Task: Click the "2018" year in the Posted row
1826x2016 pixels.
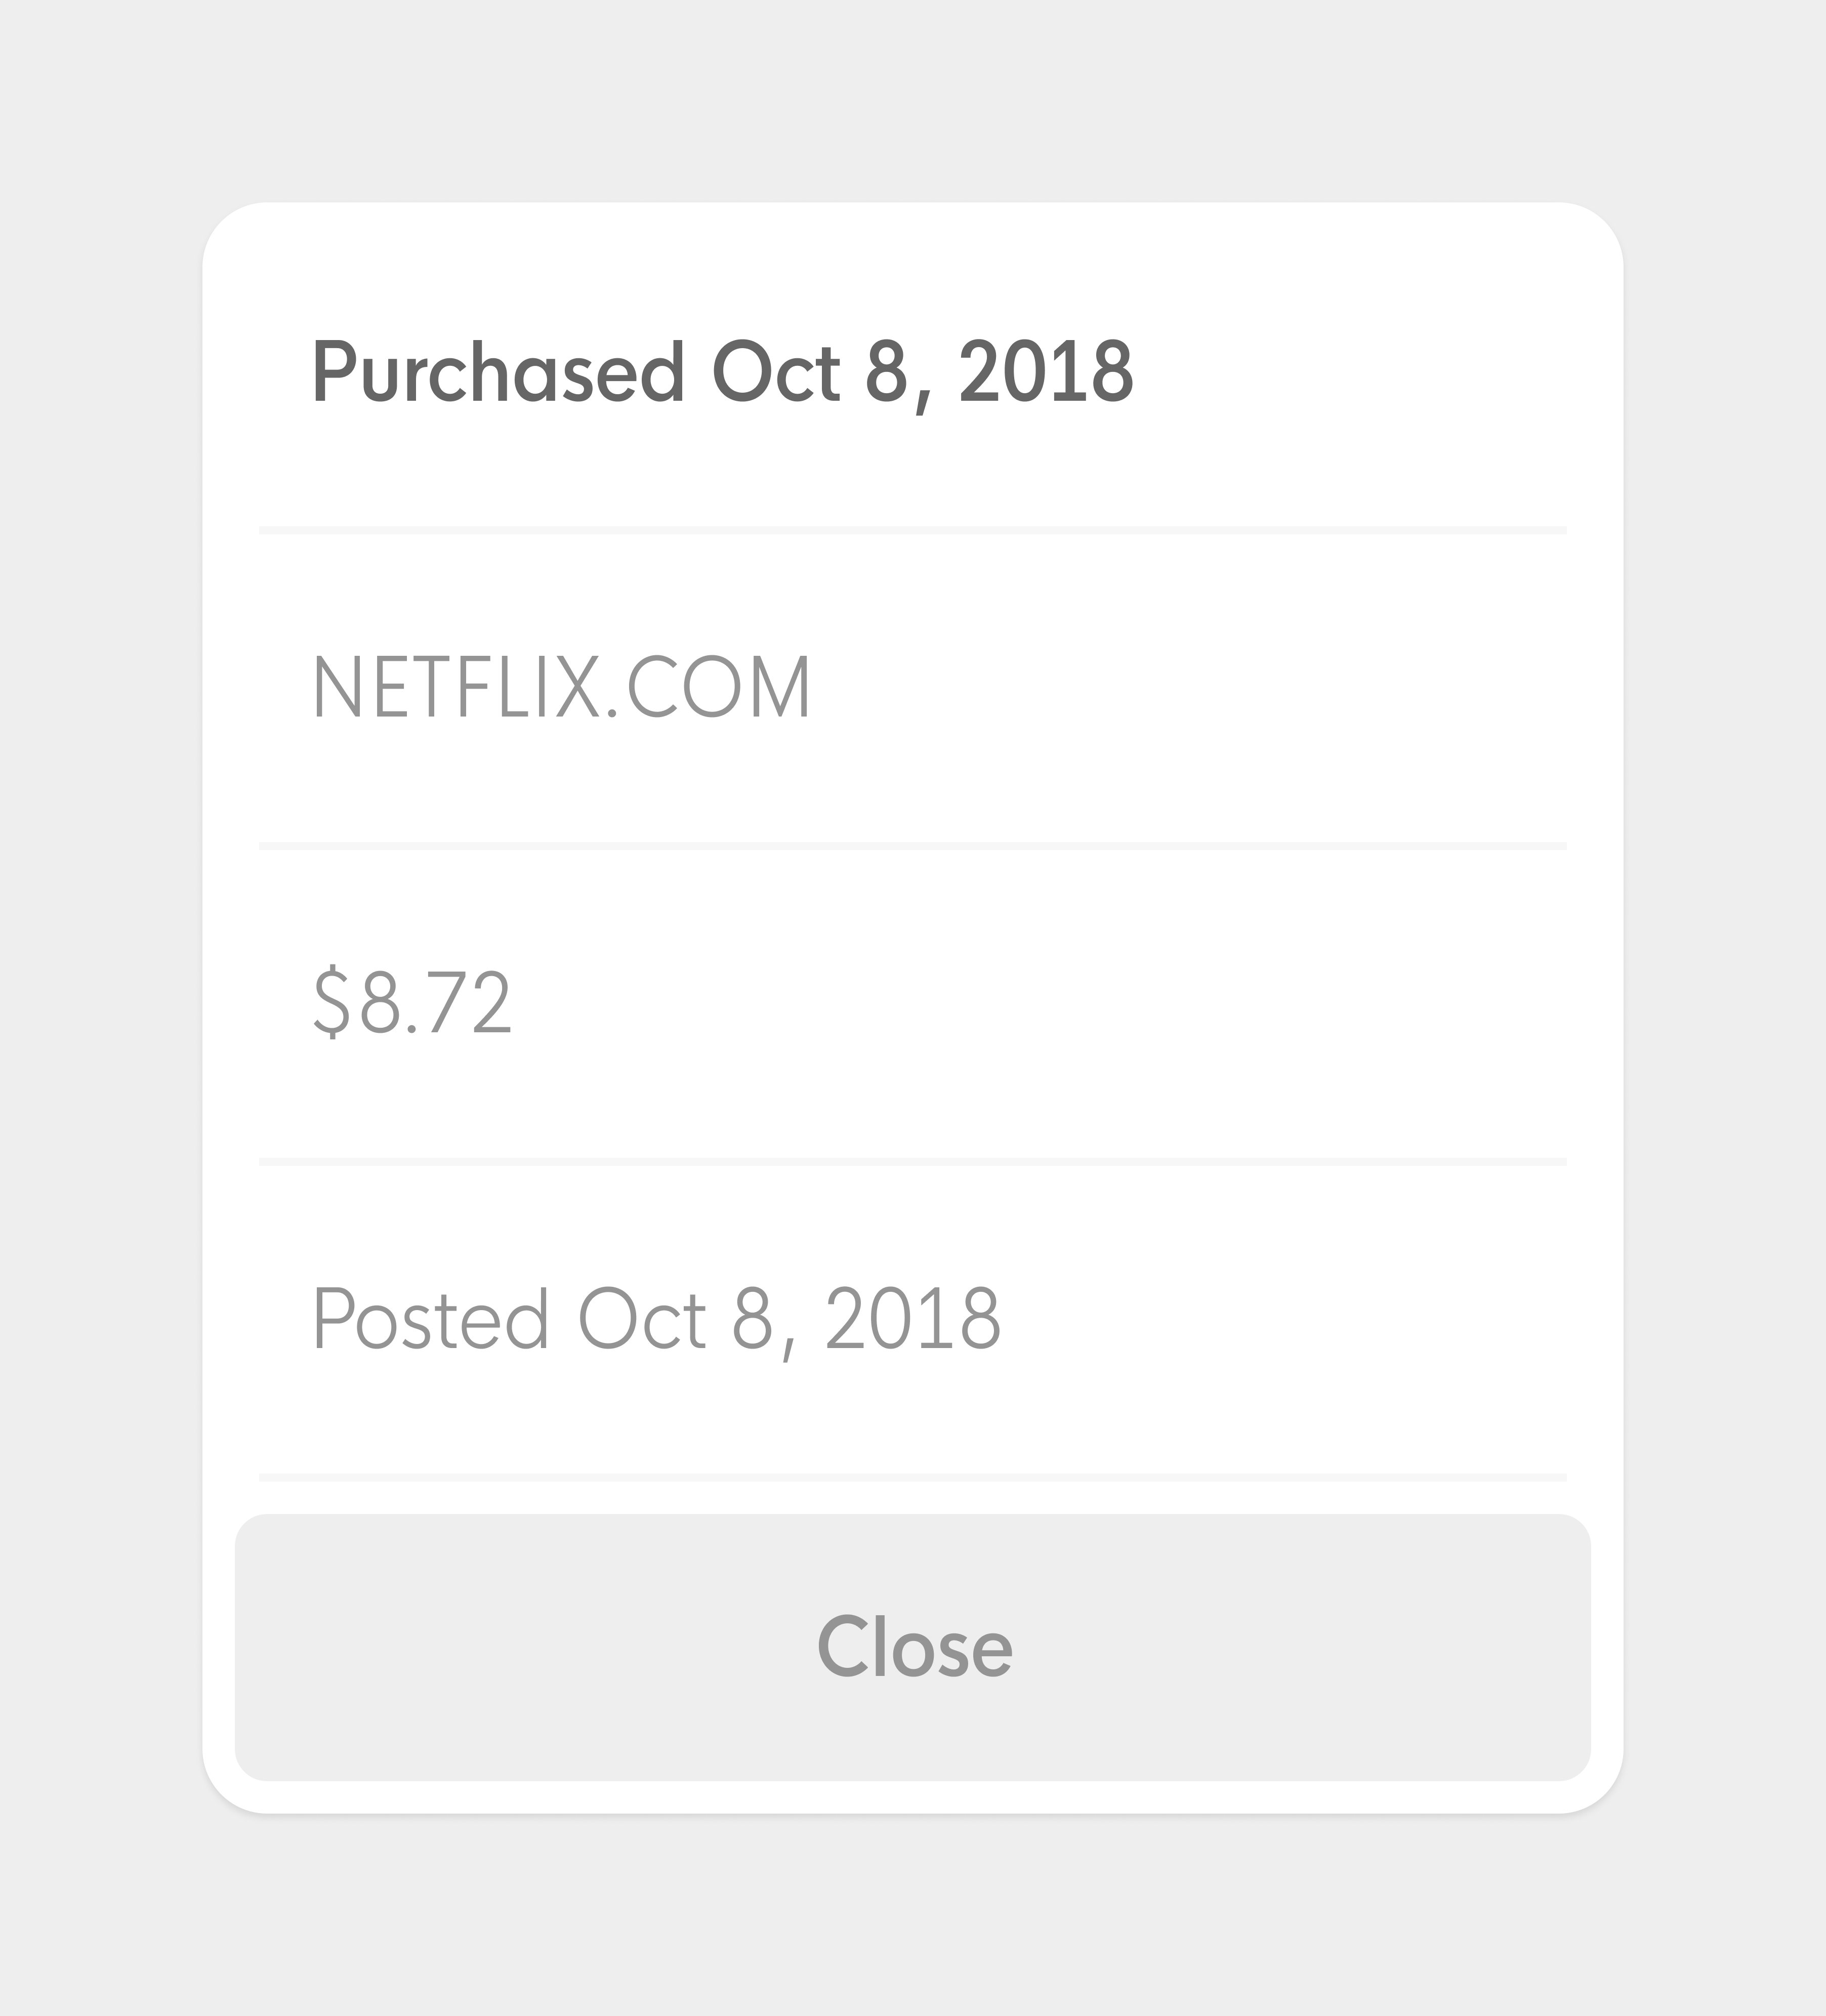Action: 913,1318
